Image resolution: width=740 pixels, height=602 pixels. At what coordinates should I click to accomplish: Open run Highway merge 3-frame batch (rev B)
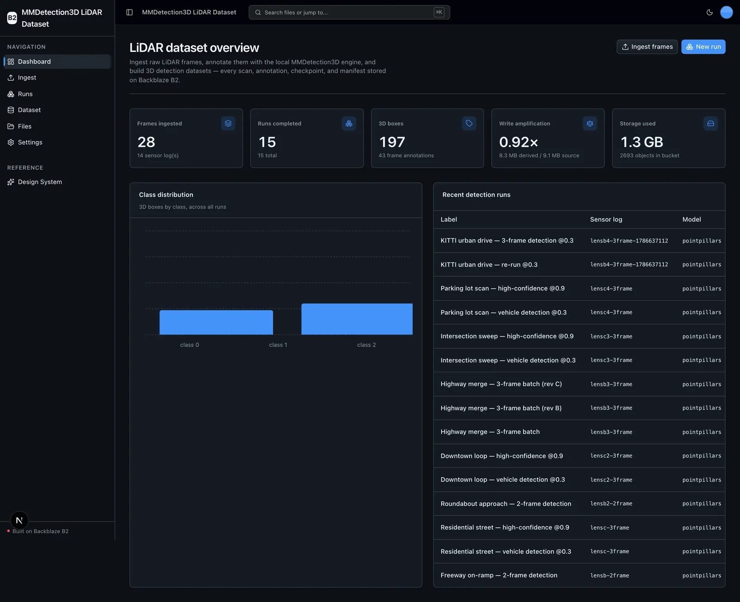click(501, 408)
